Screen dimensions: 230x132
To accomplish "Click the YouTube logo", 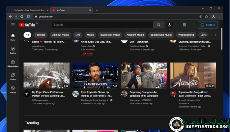I will click(x=27, y=25).
